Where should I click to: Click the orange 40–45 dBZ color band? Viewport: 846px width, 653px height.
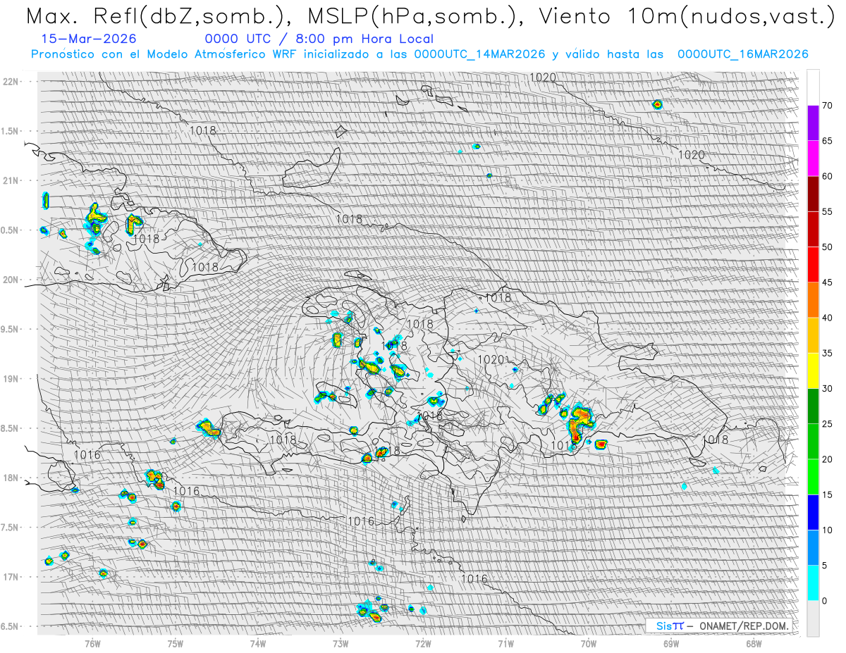813,300
